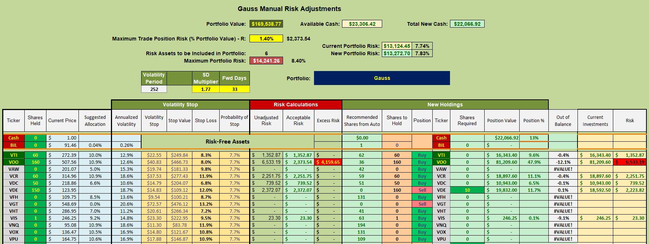Select the 7.83% new risk percentage cell
Screen dimensions: 649x244
tap(422, 53)
